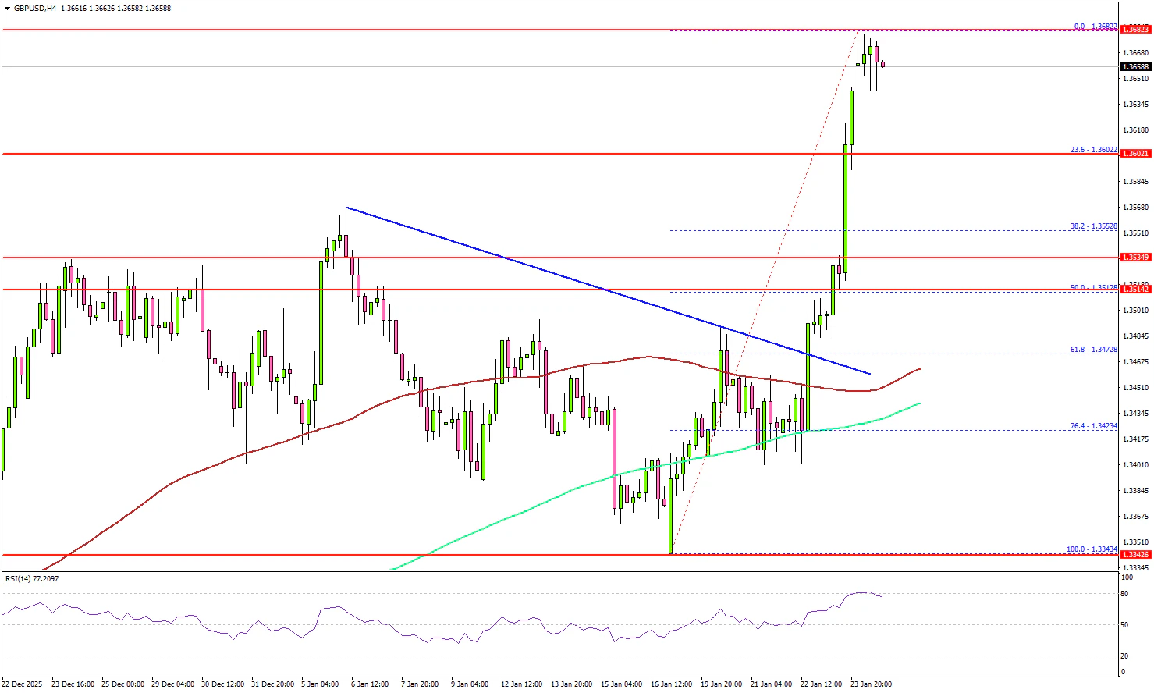Click the 22 Dec 2025 date label
Screen dimensions: 1154x693
tap(23, 684)
